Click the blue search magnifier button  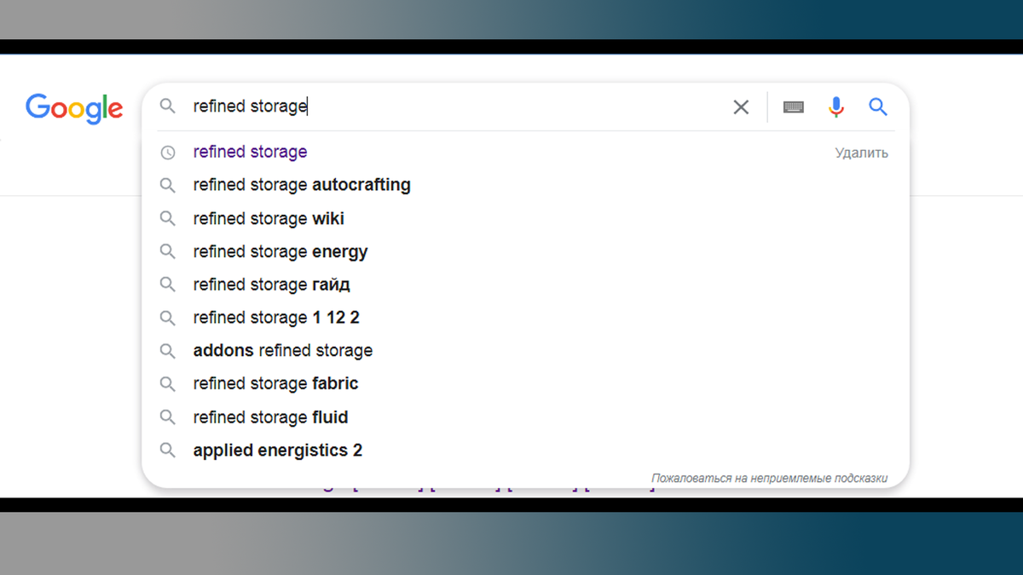point(878,107)
